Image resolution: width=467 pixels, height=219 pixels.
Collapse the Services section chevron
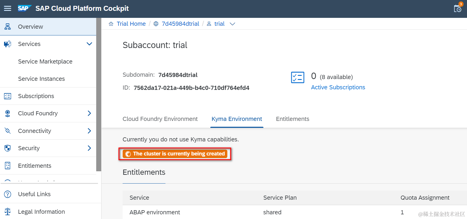(x=89, y=44)
